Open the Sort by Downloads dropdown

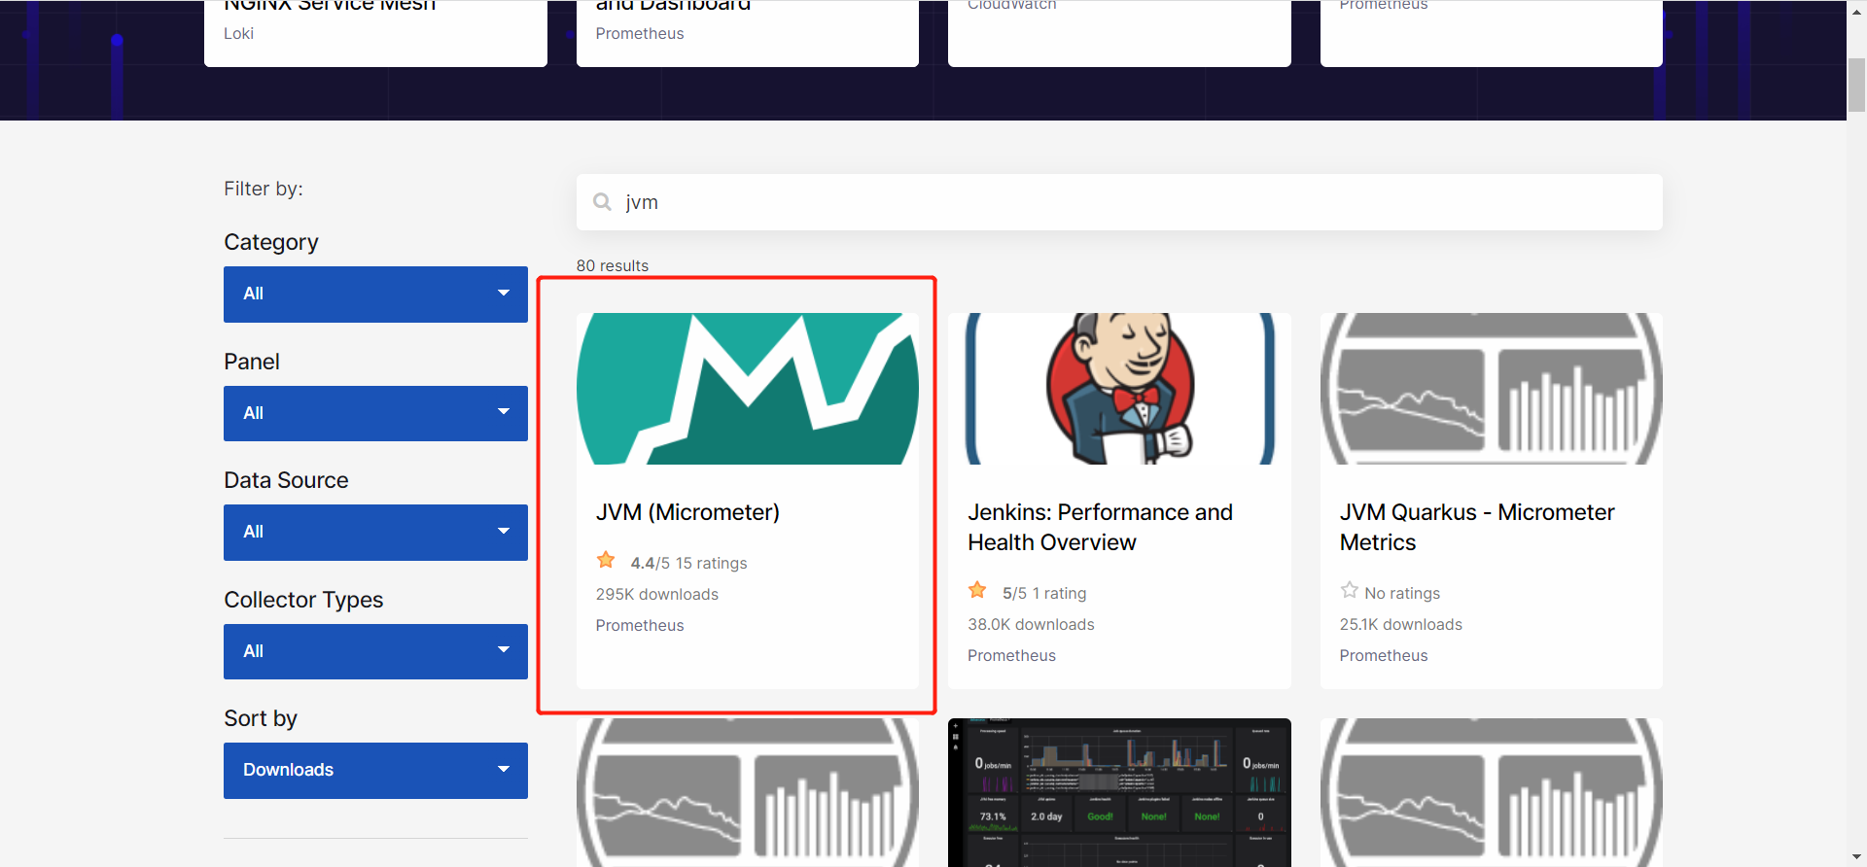pos(375,770)
